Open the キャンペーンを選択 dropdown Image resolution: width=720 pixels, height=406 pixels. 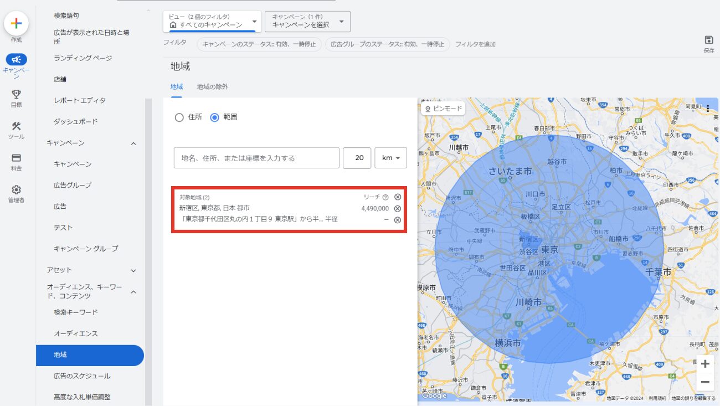click(x=307, y=22)
